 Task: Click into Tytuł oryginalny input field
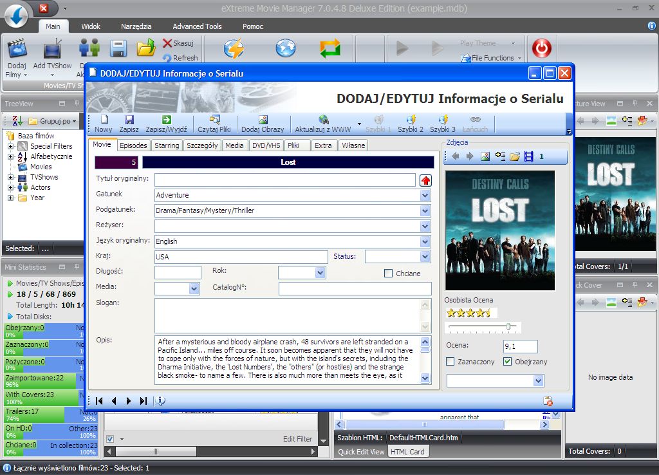point(285,180)
